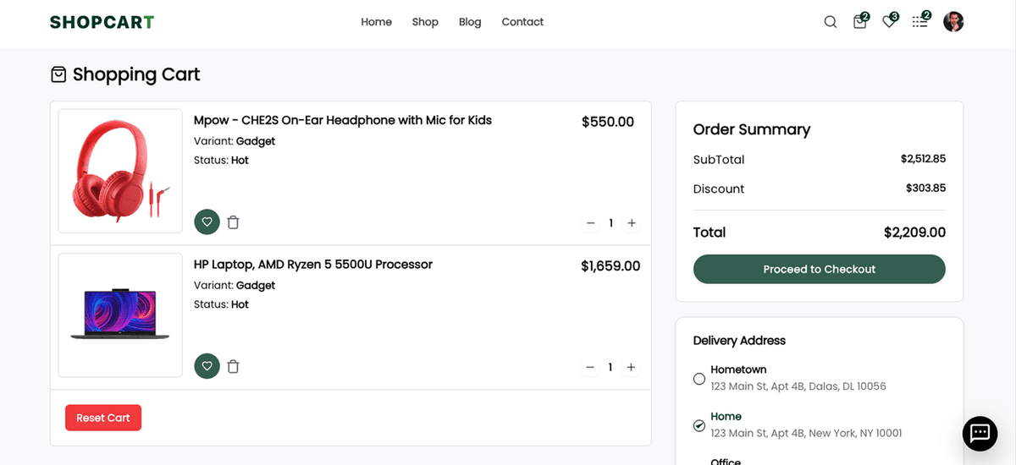Open the red headphone product thumbnail

pos(120,171)
